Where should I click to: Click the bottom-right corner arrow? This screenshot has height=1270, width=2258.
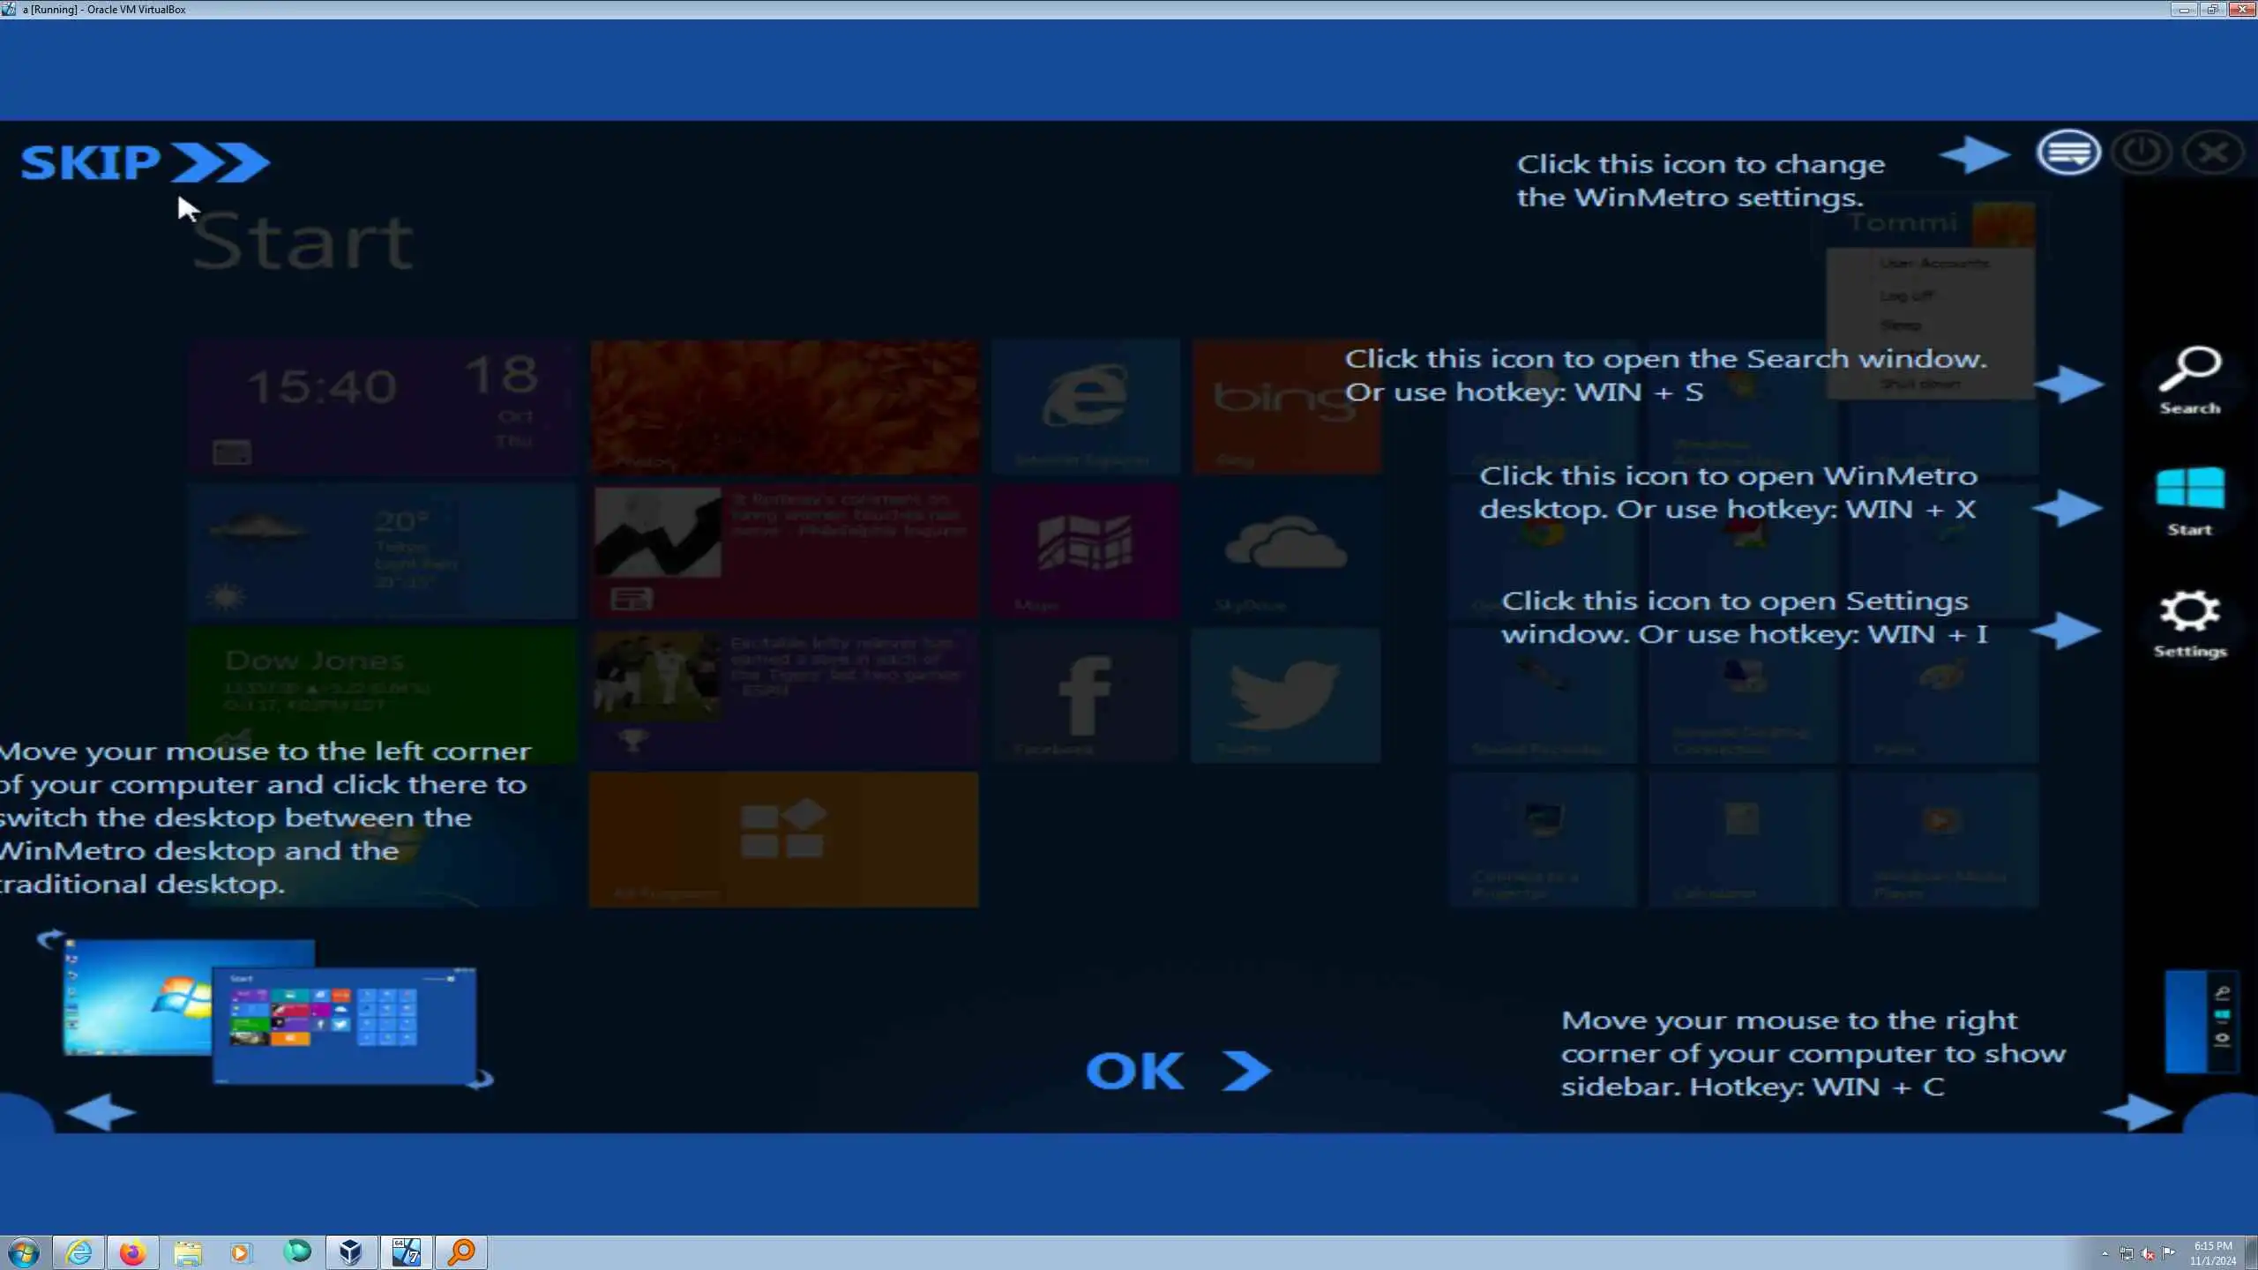tap(2138, 1112)
